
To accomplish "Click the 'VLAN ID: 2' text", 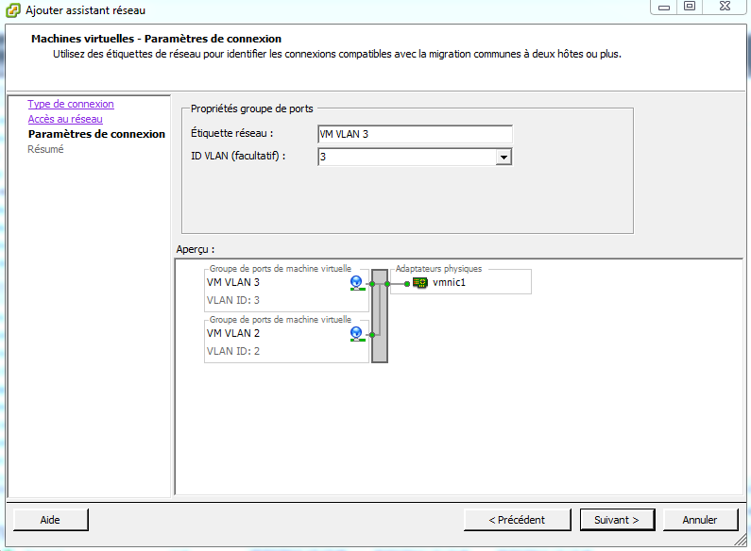I will click(x=233, y=351).
